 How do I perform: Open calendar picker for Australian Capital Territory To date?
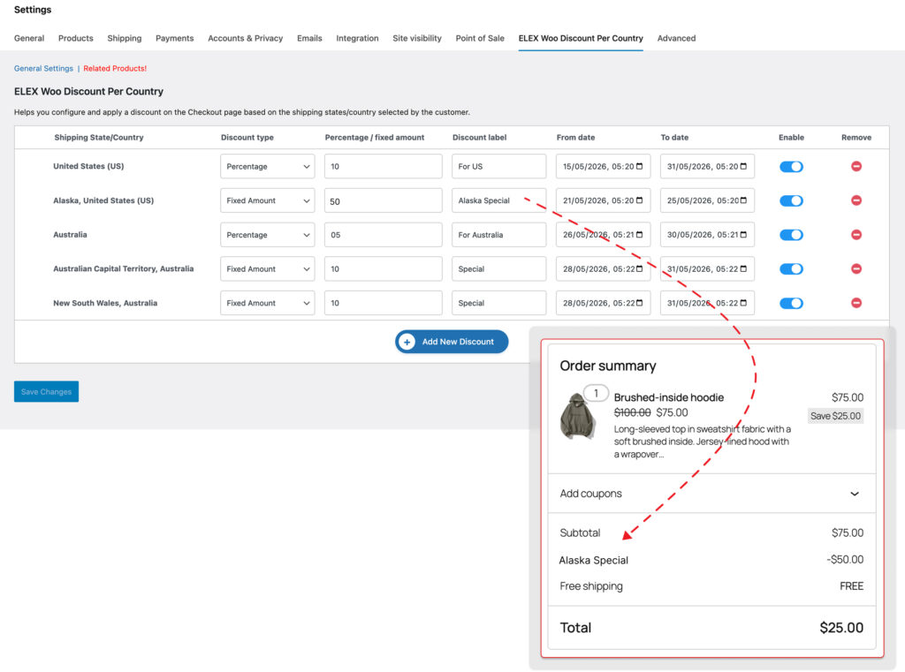[x=743, y=268]
